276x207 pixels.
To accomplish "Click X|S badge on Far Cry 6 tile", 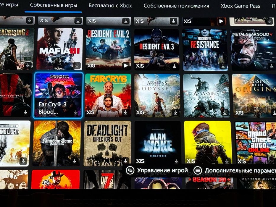I will pyautogui.click(x=91, y=112).
